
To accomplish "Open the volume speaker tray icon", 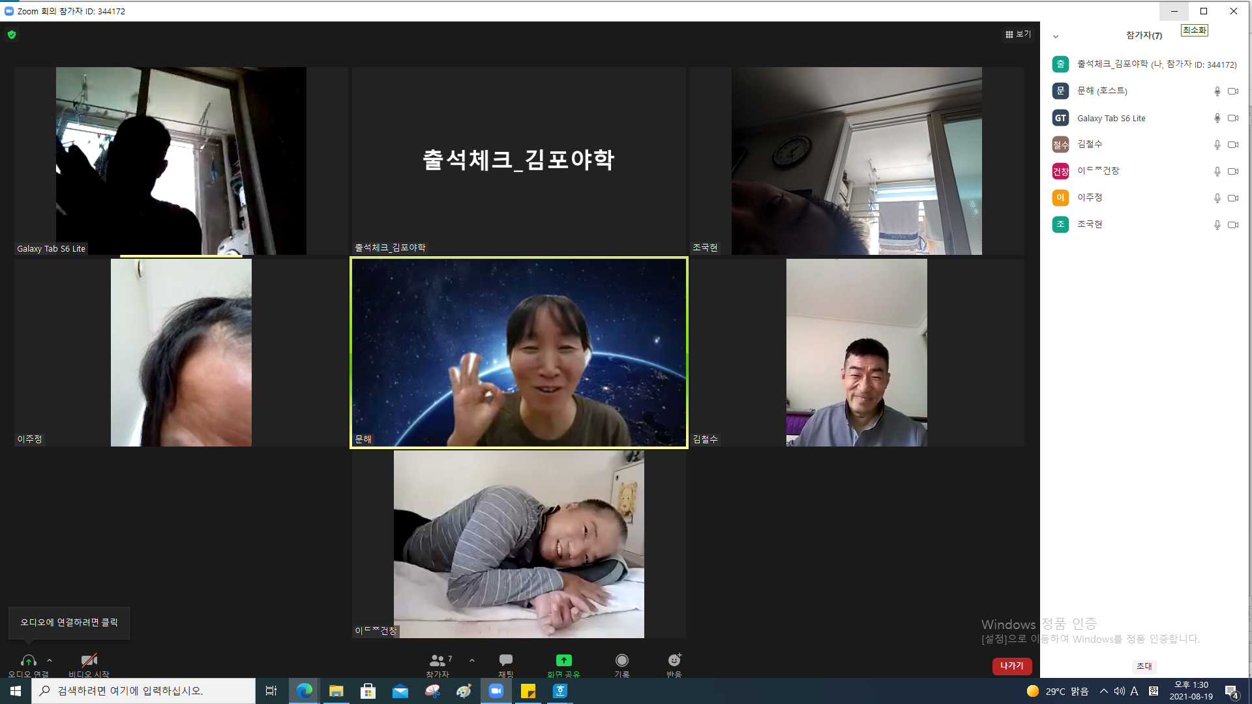I will (x=1119, y=691).
